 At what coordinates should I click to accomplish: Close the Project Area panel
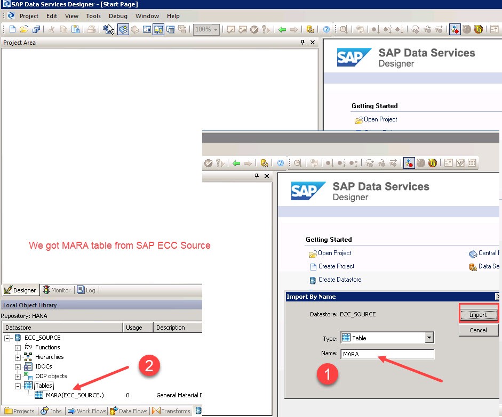[x=313, y=42]
